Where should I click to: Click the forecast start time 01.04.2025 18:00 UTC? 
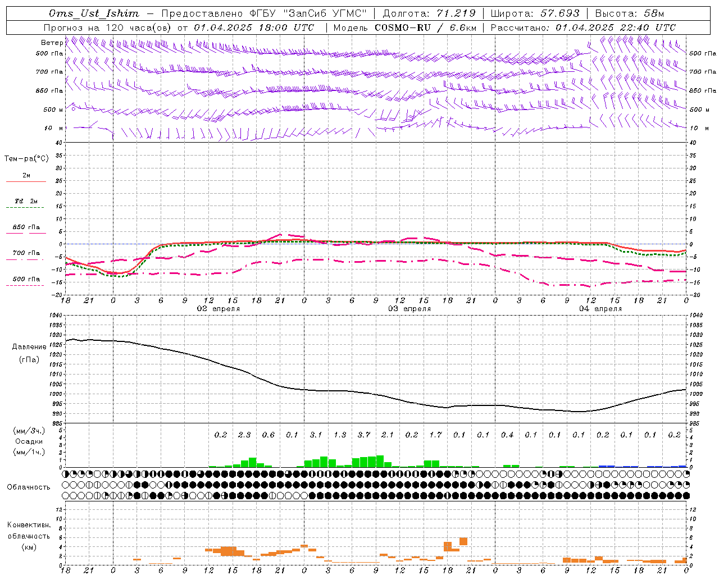[x=254, y=28]
